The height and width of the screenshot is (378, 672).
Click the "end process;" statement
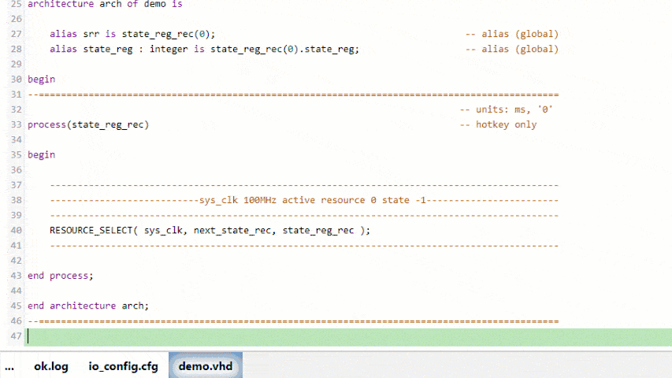60,276
